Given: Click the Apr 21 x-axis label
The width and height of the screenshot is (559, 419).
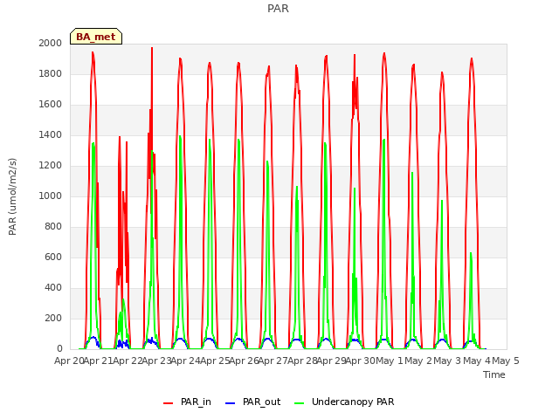Looking at the screenshot, I should click(x=99, y=361).
